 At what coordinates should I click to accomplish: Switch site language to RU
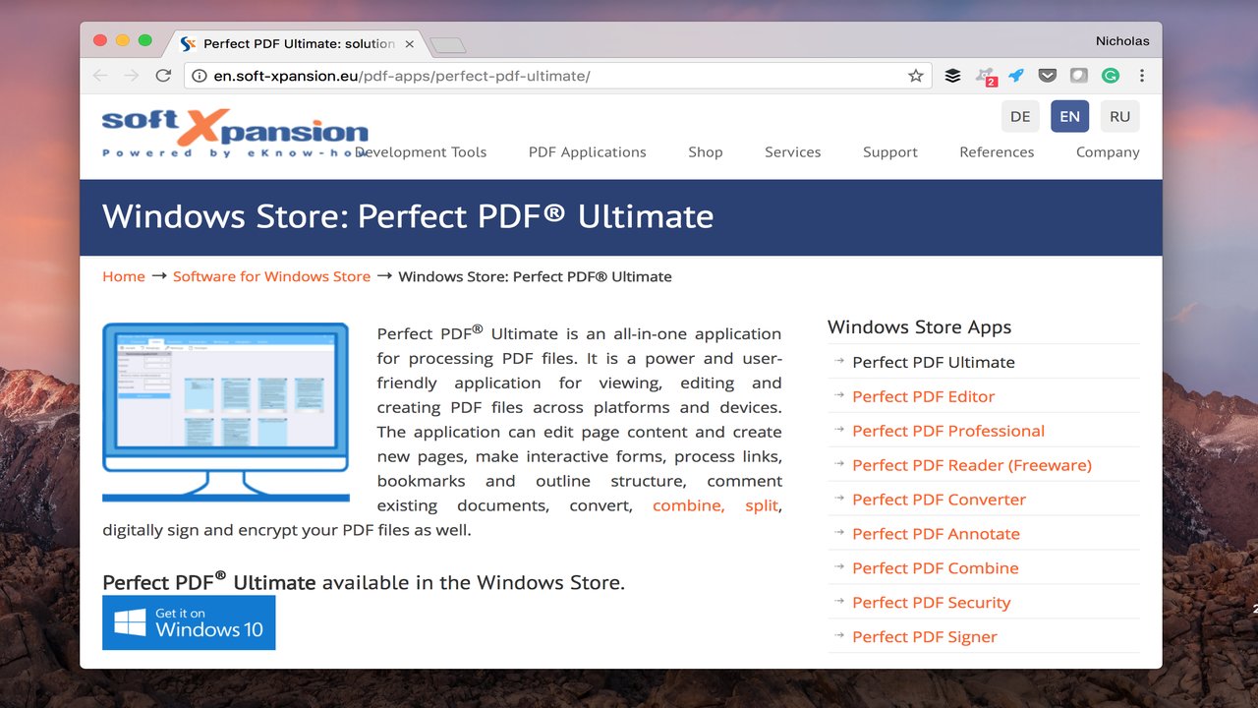(1119, 116)
